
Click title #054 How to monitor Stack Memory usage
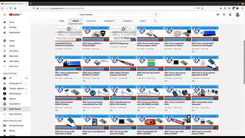(148, 44)
